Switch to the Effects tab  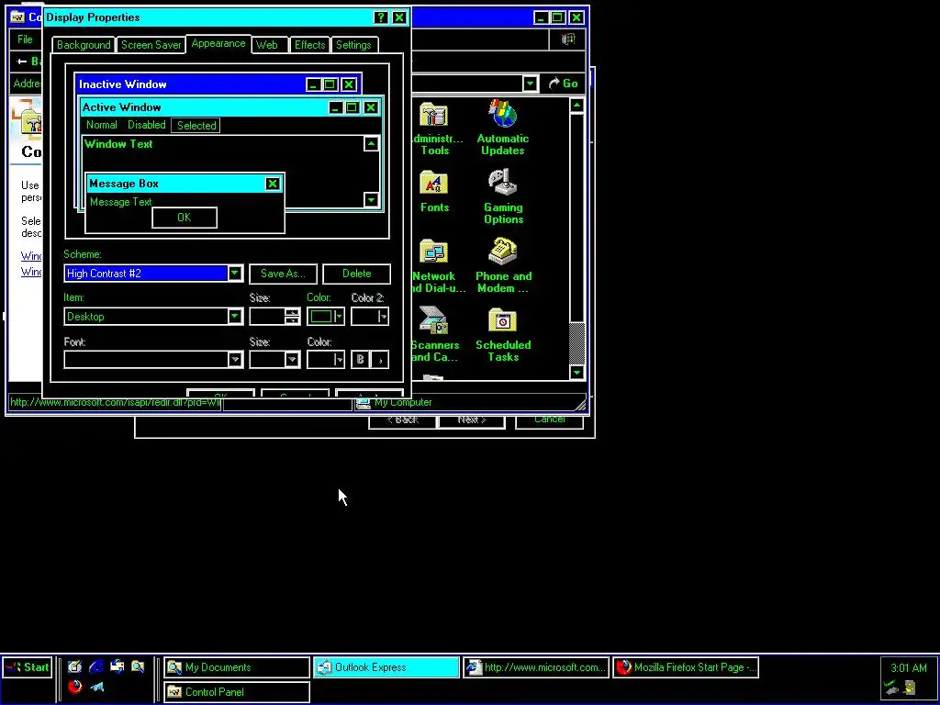pyautogui.click(x=310, y=45)
